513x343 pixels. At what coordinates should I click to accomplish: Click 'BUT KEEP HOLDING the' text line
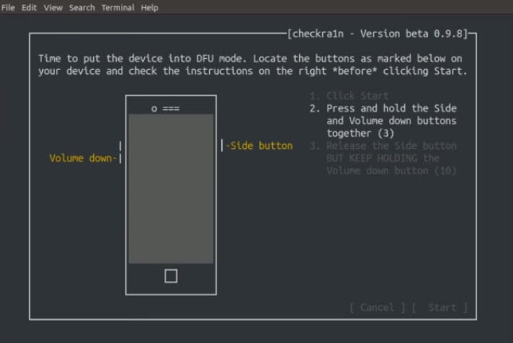click(x=383, y=158)
